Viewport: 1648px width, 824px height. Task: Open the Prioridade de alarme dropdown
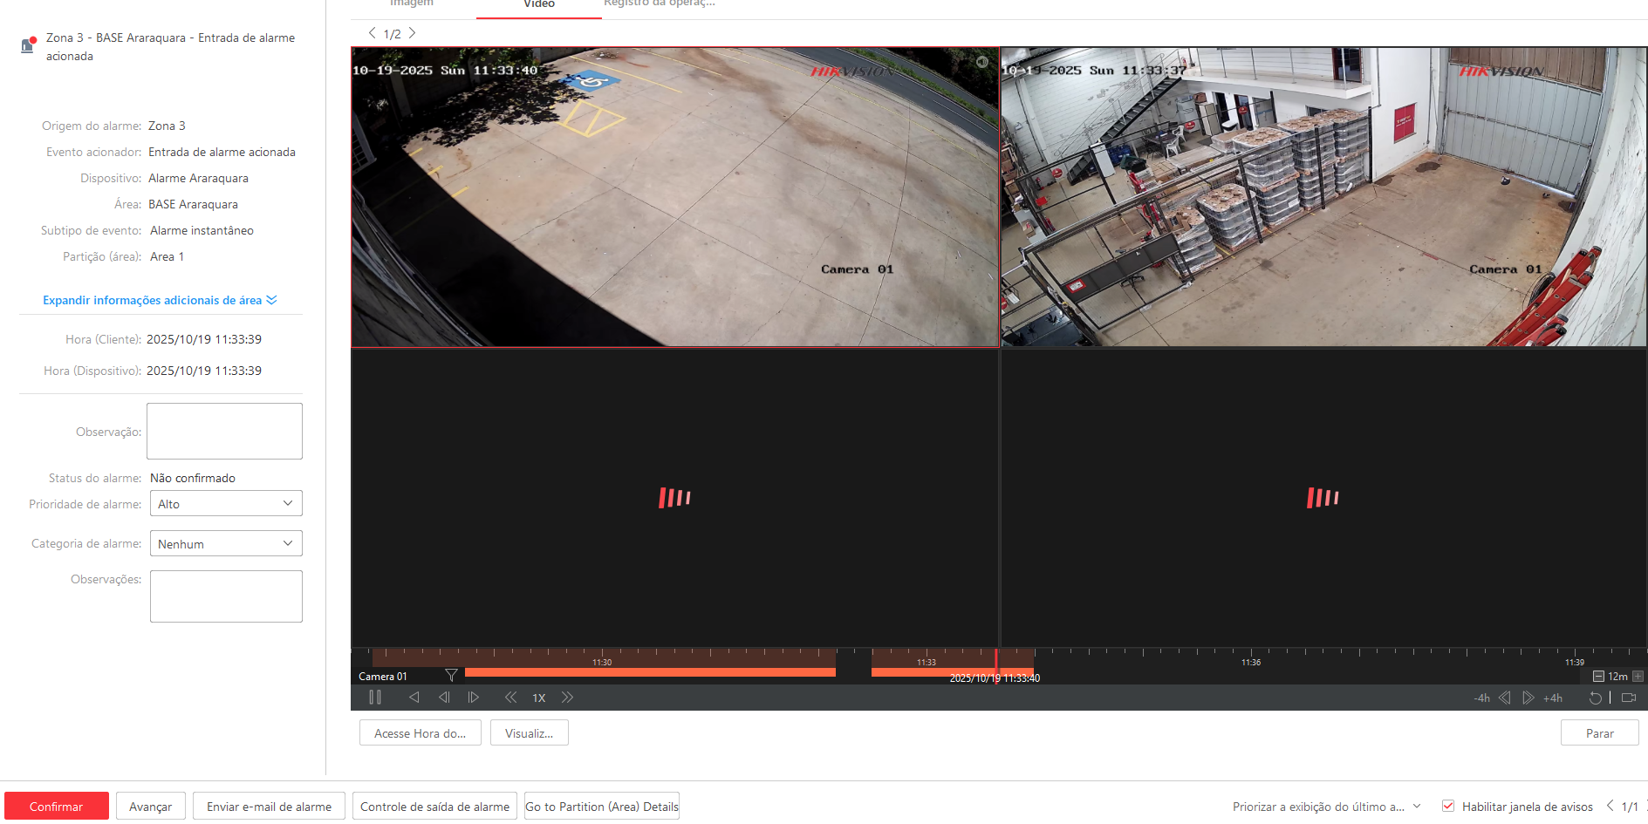tap(226, 504)
